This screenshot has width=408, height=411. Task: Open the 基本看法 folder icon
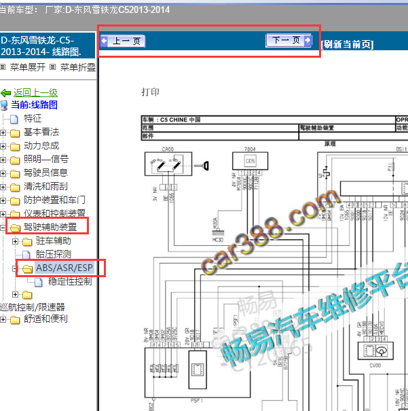[15, 133]
